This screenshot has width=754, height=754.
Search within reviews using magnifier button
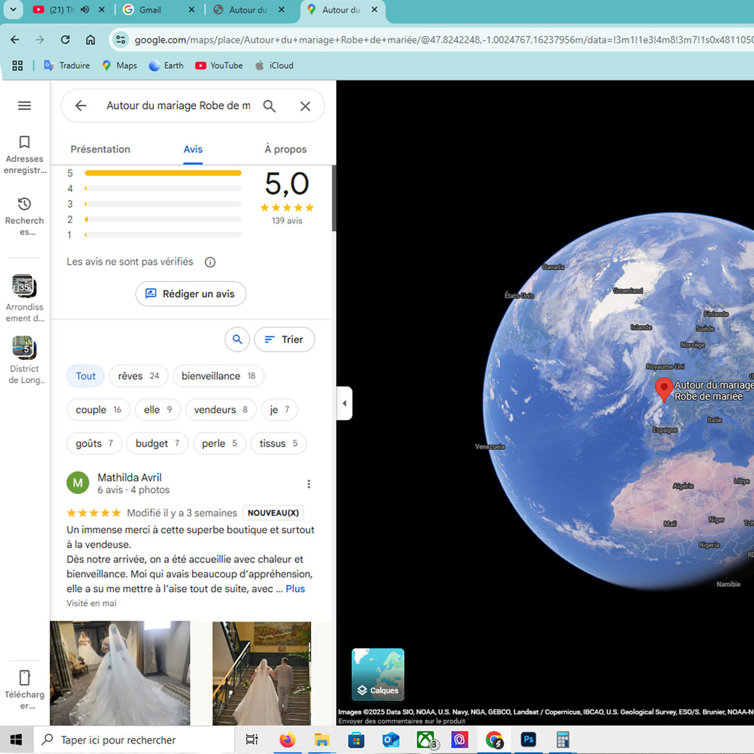point(238,339)
